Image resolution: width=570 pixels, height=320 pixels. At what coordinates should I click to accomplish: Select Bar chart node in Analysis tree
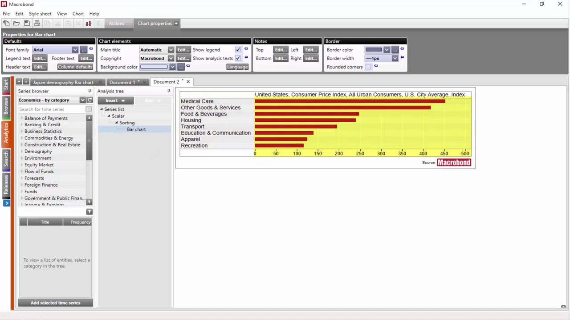pyautogui.click(x=136, y=129)
